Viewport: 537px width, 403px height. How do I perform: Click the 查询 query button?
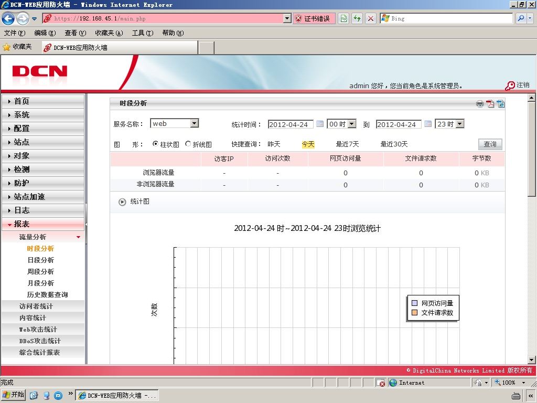(x=490, y=144)
